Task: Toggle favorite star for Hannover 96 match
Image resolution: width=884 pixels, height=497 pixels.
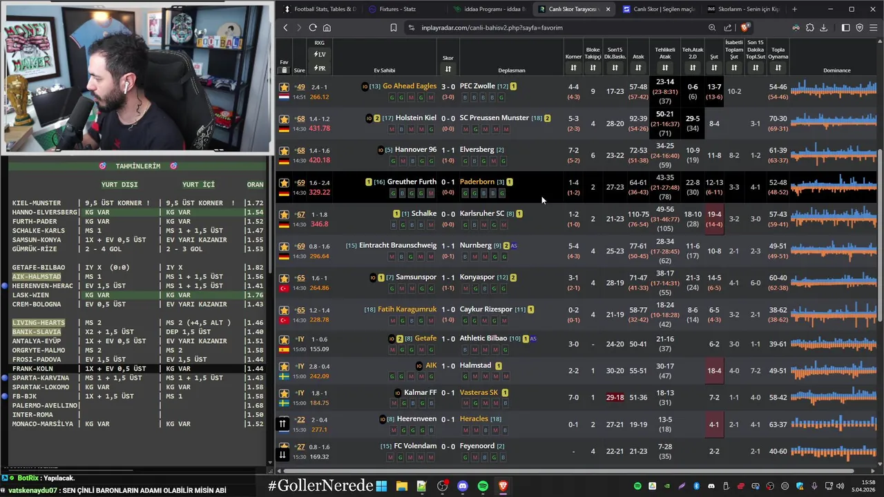Action: click(284, 150)
